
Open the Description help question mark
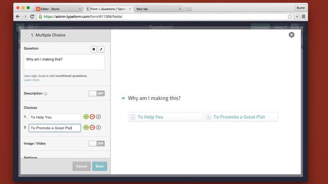[x=46, y=94]
